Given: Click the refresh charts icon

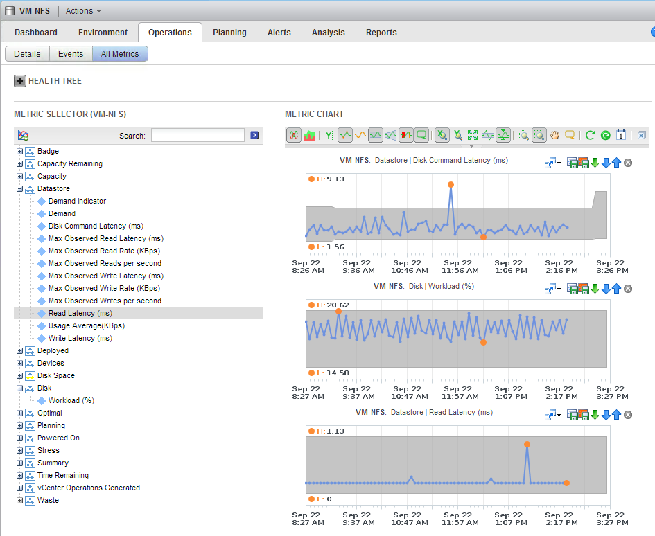Looking at the screenshot, I should (590, 136).
